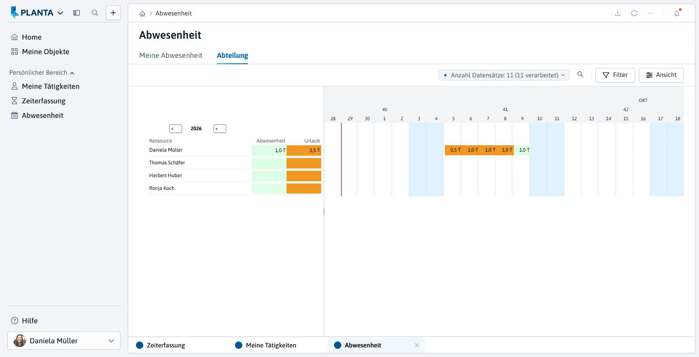The width and height of the screenshot is (699, 357).
Task: Click the download icon in header
Action: pos(618,13)
